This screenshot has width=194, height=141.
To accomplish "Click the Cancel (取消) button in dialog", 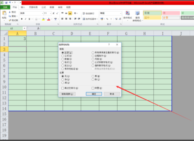I will point(112,94).
